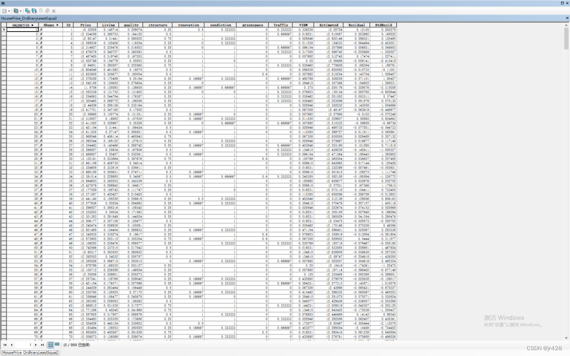Click the Shape column header
This screenshot has width=570, height=356.
click(51, 25)
